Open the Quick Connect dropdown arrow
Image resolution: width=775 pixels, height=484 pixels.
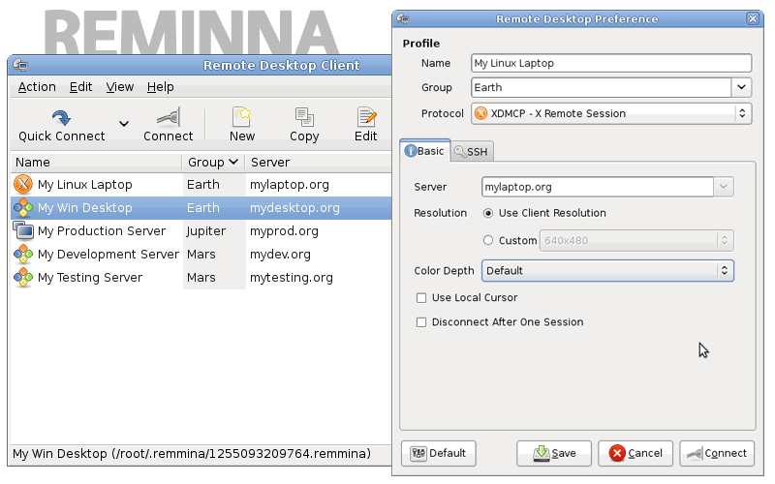(124, 123)
